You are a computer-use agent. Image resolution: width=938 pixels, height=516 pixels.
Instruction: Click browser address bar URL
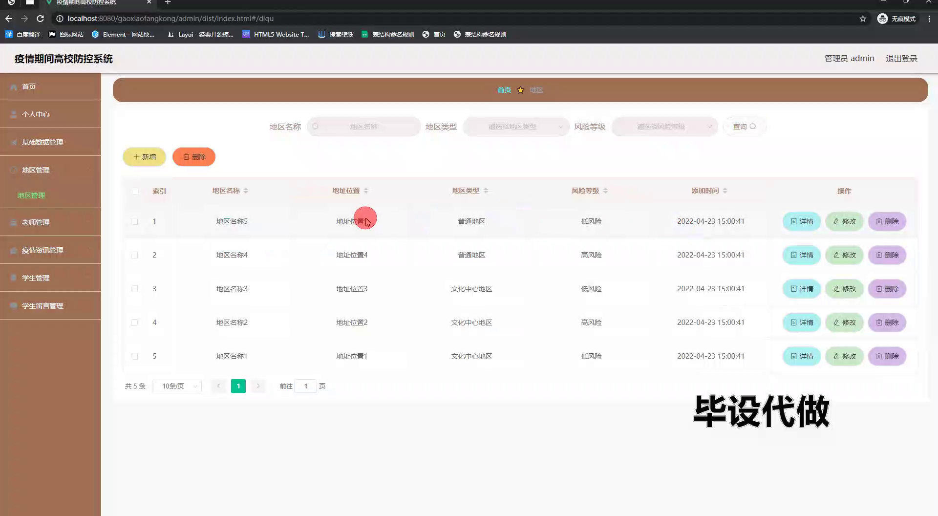(x=171, y=19)
